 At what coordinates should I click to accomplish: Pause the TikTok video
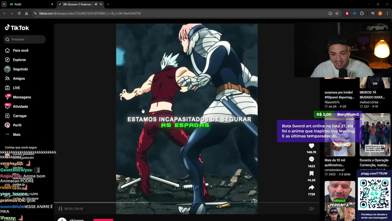pos(60,209)
